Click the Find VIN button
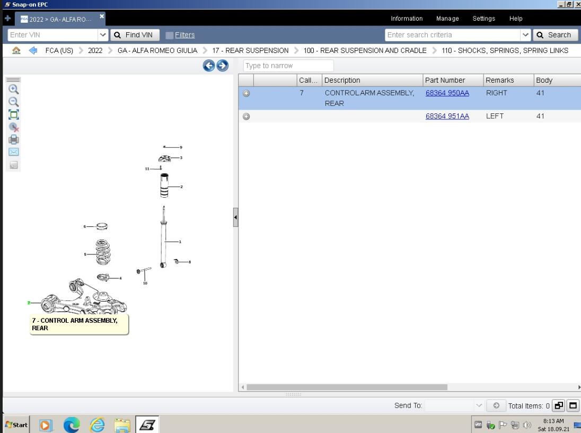The width and height of the screenshot is (581, 433). point(135,35)
